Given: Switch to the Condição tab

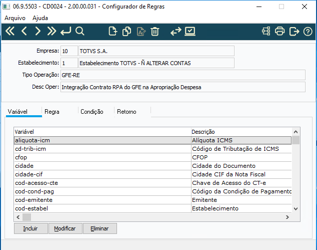Looking at the screenshot, I should (x=96, y=112).
